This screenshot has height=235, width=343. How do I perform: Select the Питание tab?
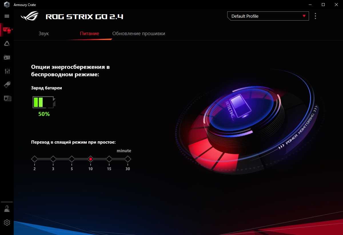pyautogui.click(x=89, y=33)
